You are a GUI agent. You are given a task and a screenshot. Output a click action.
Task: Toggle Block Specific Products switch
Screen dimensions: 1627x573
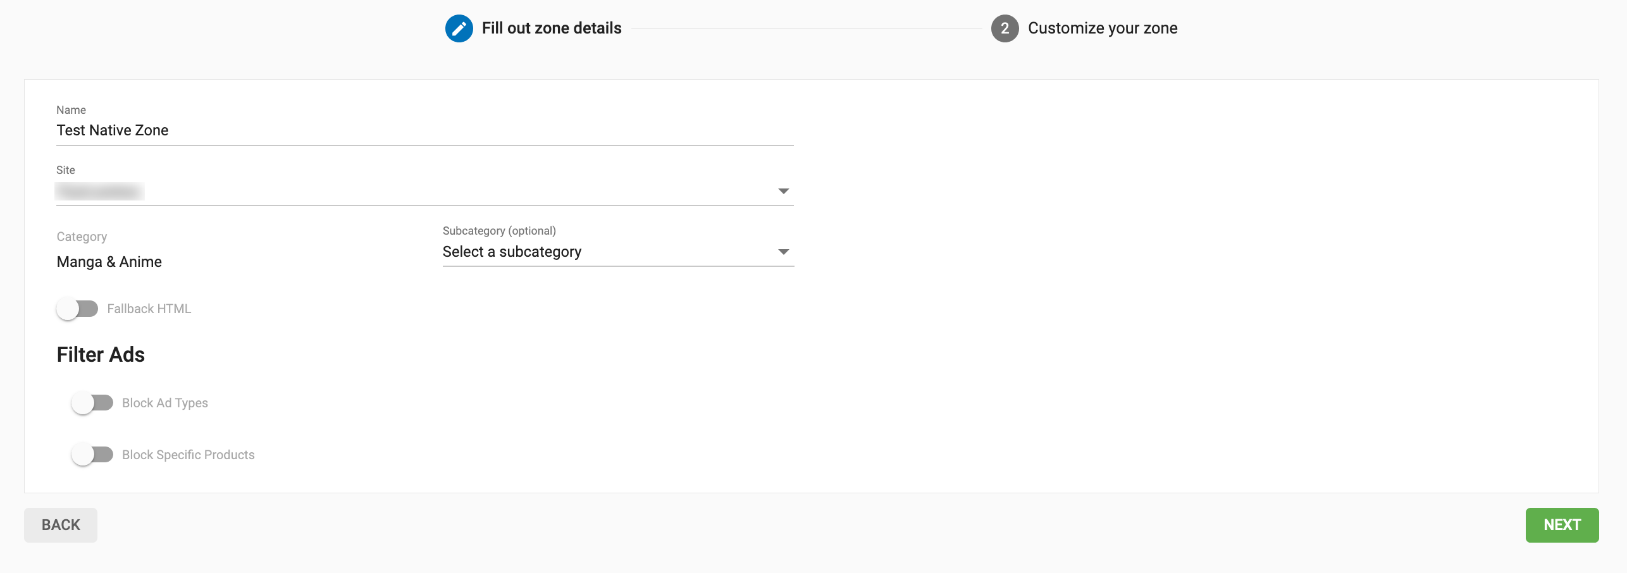click(92, 455)
